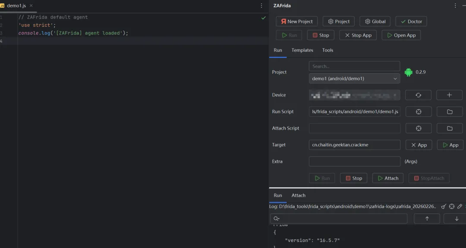Browse folder for Attach Script
The height and width of the screenshot is (248, 466).
click(x=449, y=128)
